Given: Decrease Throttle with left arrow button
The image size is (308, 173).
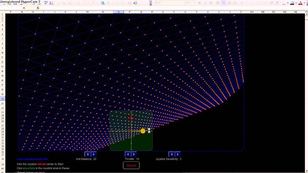Looking at the screenshot, I should pyautogui.click(x=128, y=154).
